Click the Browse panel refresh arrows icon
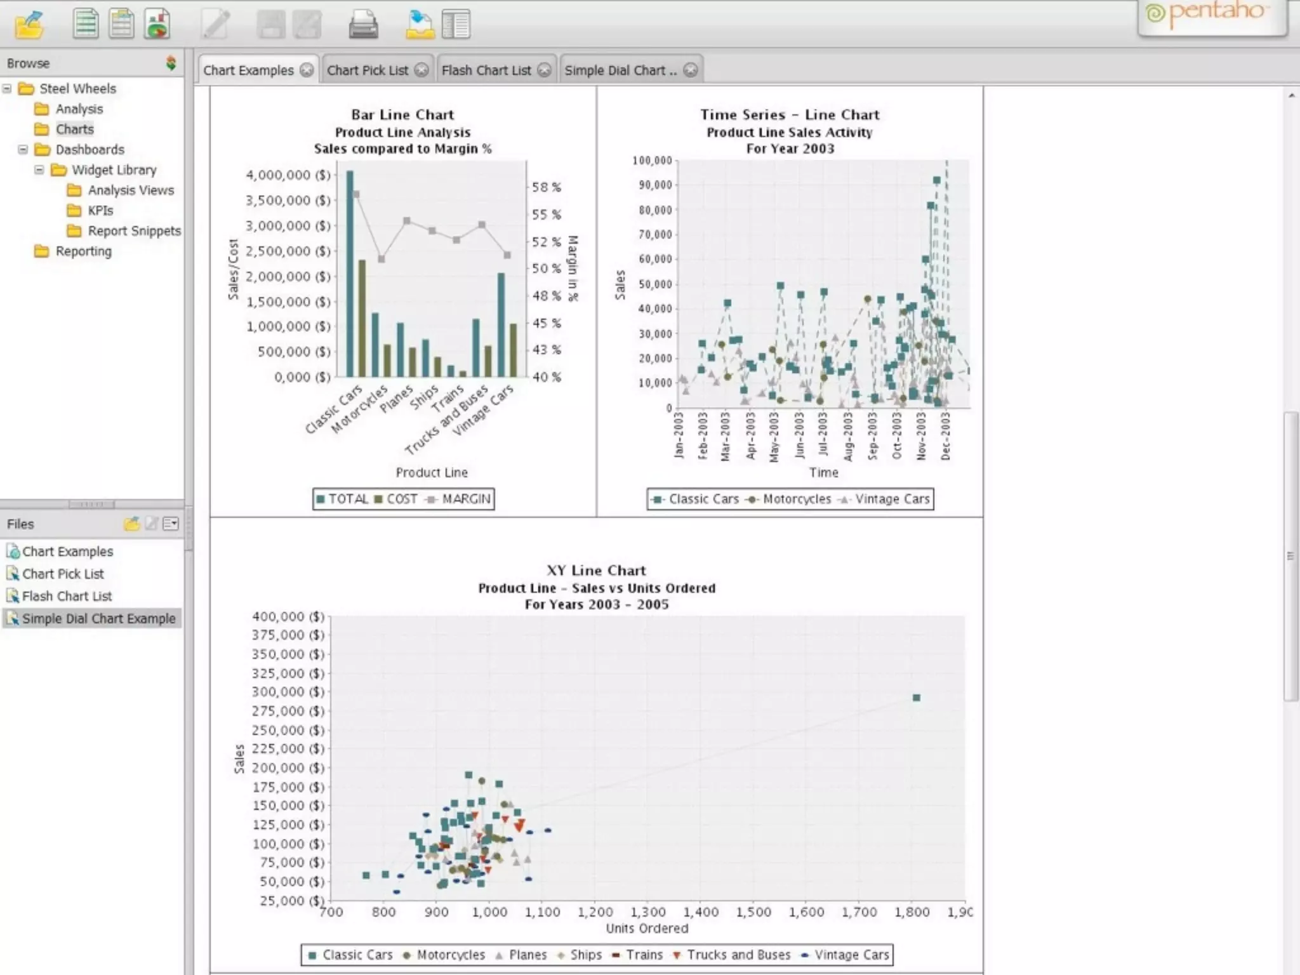The width and height of the screenshot is (1300, 975). [171, 63]
